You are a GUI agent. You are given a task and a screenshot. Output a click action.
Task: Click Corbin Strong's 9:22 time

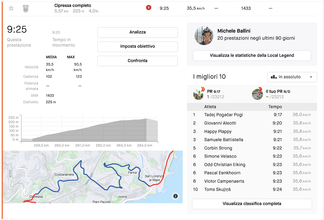point(278,148)
